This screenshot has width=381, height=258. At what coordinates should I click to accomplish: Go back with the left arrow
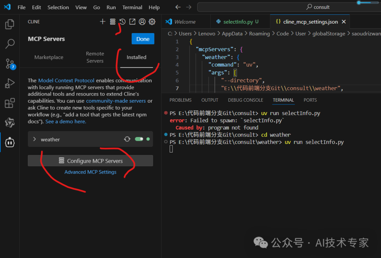click(178, 7)
